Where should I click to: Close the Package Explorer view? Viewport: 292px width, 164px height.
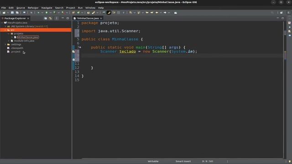(28, 18)
